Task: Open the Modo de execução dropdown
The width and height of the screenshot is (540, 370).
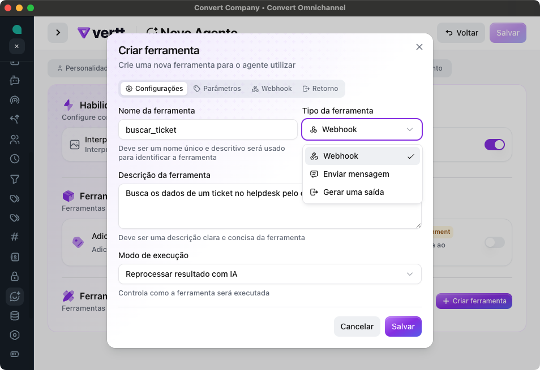Action: (270, 274)
